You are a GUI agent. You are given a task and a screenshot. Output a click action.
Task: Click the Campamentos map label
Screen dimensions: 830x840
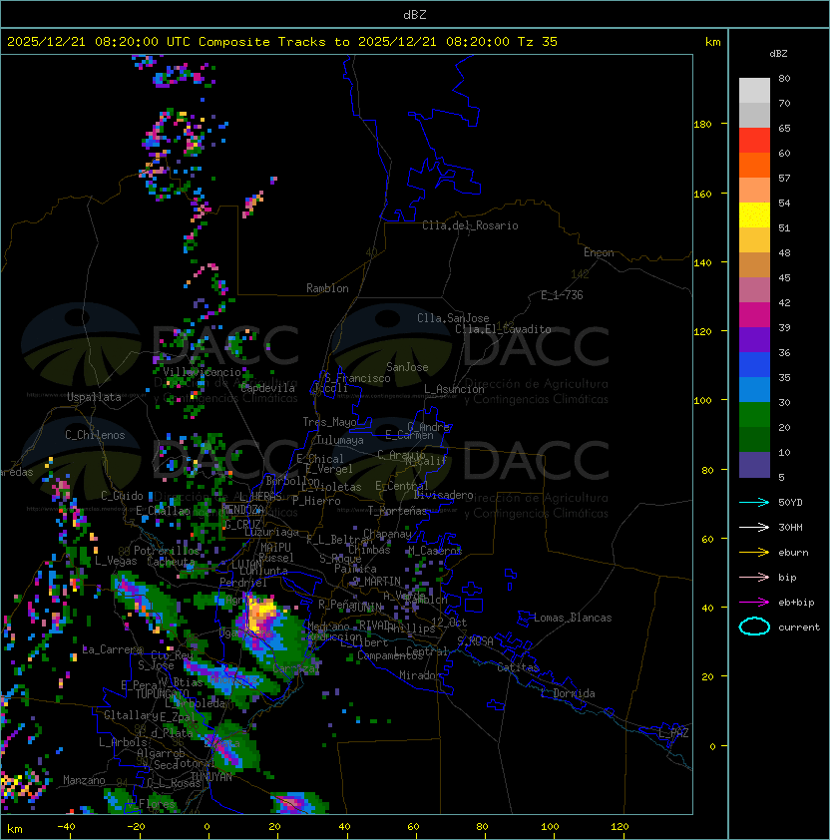(x=389, y=655)
